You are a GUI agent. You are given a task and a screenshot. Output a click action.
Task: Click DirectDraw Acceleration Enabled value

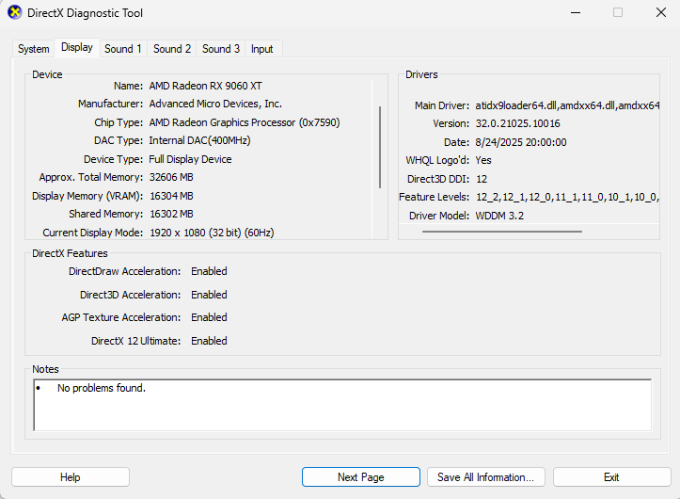coord(209,271)
